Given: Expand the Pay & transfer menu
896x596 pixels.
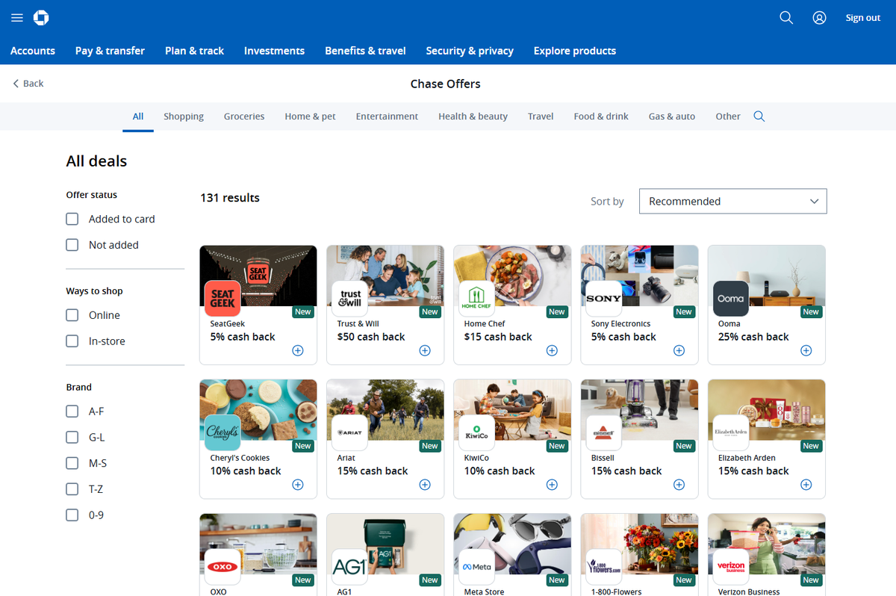Looking at the screenshot, I should coord(110,51).
